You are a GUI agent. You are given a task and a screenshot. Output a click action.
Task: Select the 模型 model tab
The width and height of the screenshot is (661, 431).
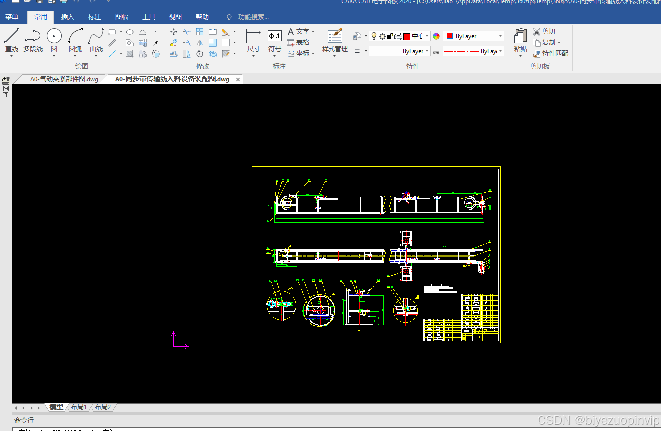[56, 407]
